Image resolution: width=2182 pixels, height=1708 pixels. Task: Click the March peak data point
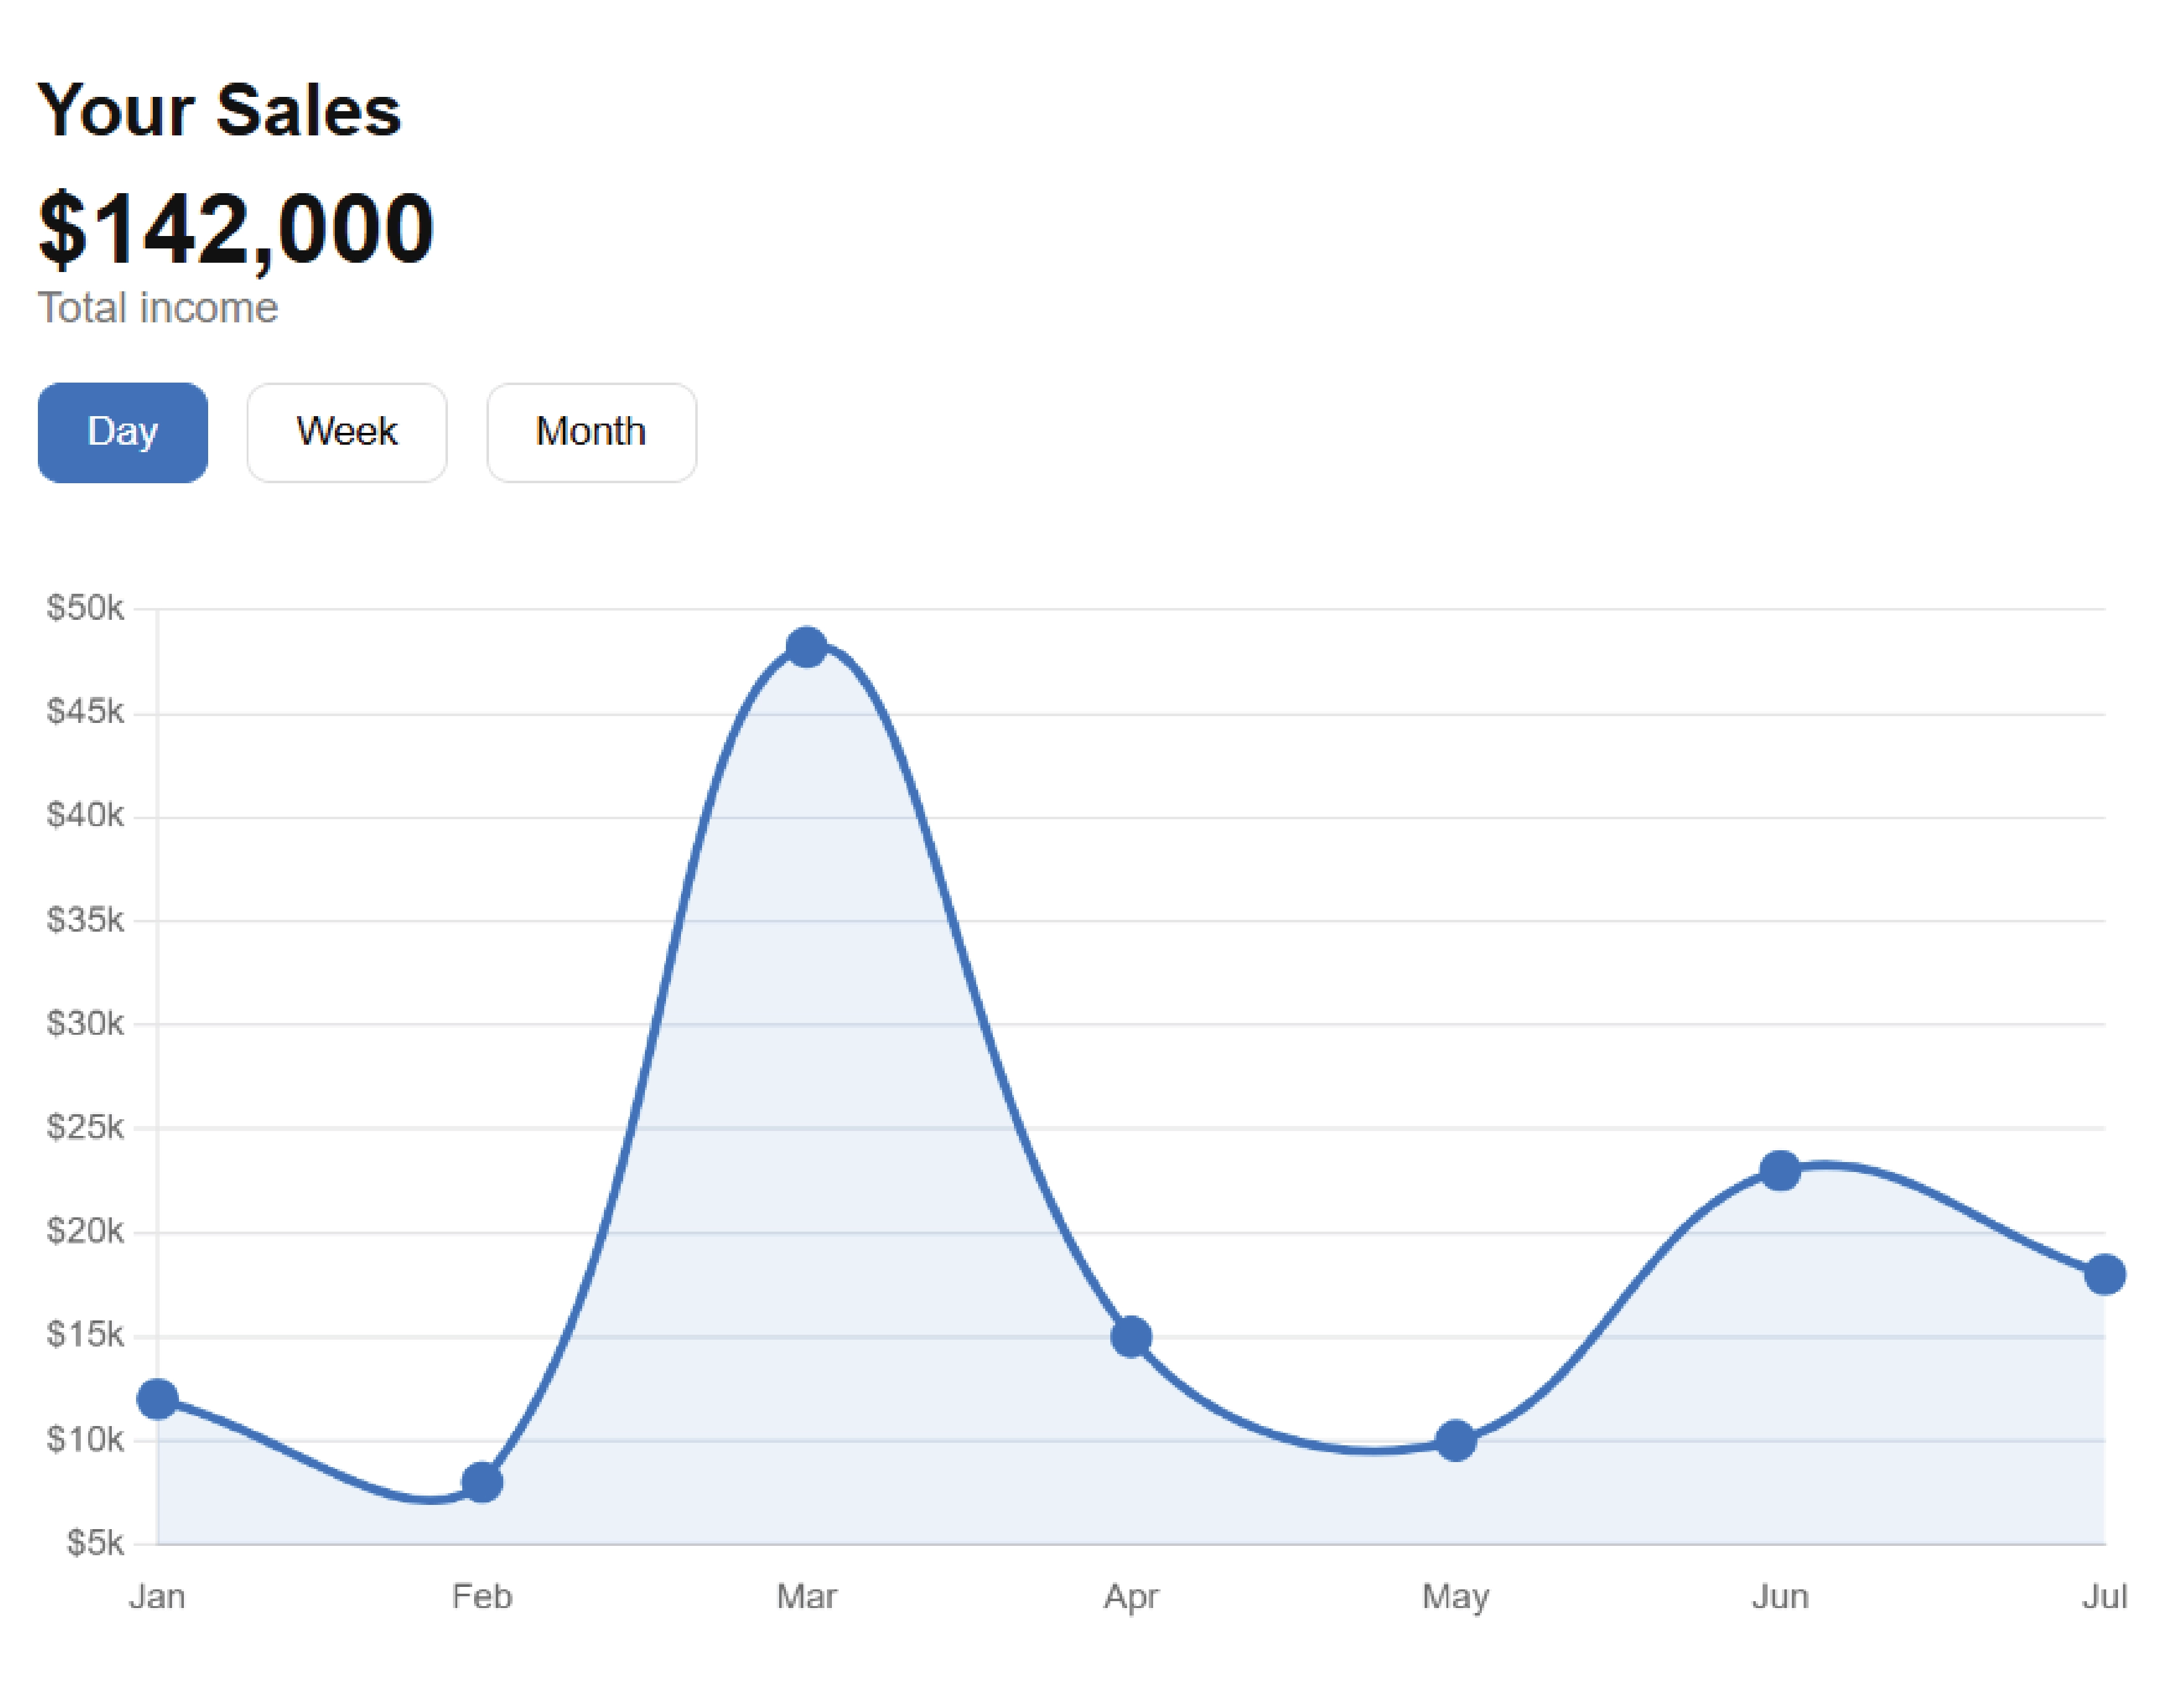(806, 648)
